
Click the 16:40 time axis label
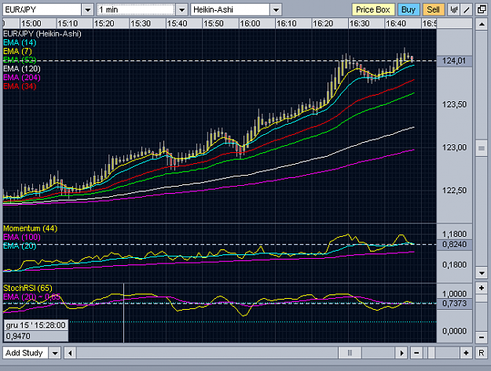pyautogui.click(x=396, y=24)
